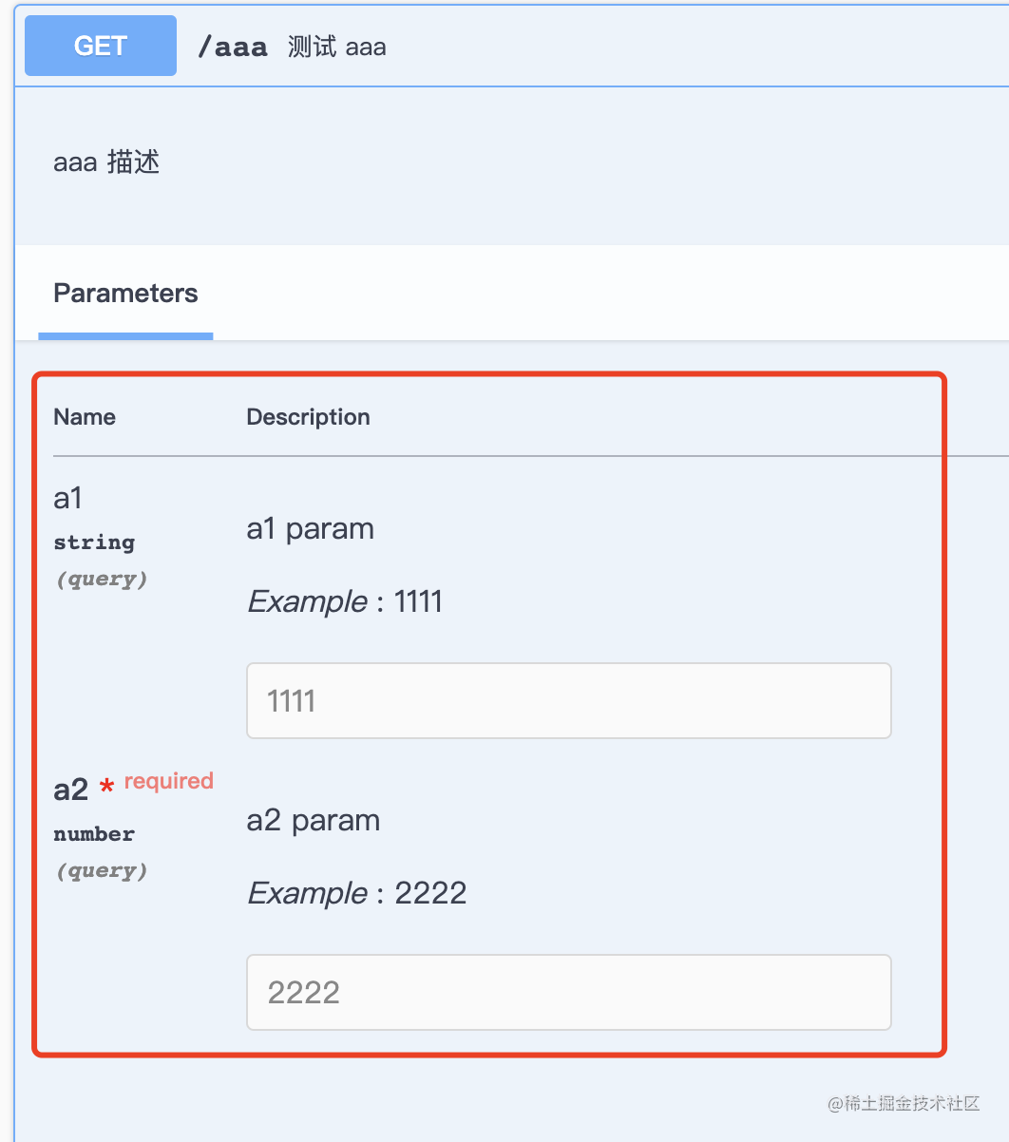This screenshot has width=1009, height=1142.
Task: Click the a1 parameter name
Action: pyautogui.click(x=68, y=498)
